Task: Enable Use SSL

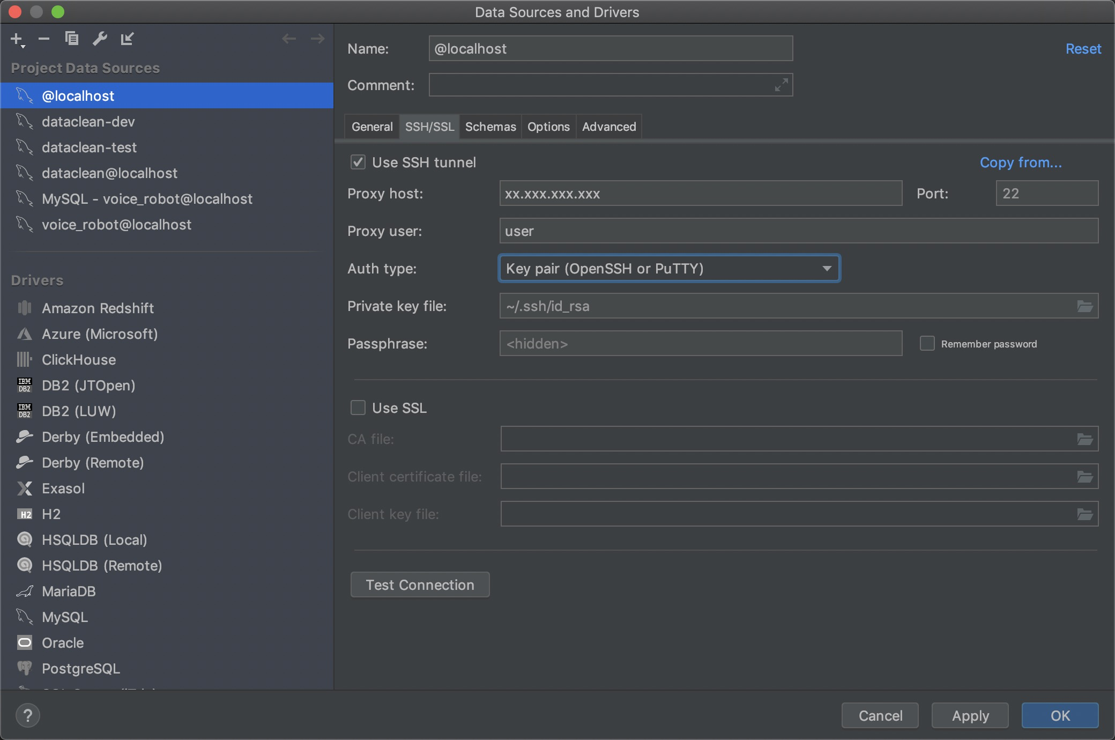Action: pos(357,408)
